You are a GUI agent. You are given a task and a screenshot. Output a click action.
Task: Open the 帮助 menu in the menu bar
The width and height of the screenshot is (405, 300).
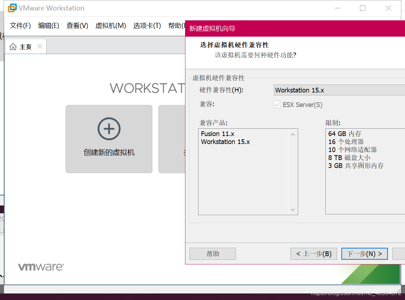[177, 25]
